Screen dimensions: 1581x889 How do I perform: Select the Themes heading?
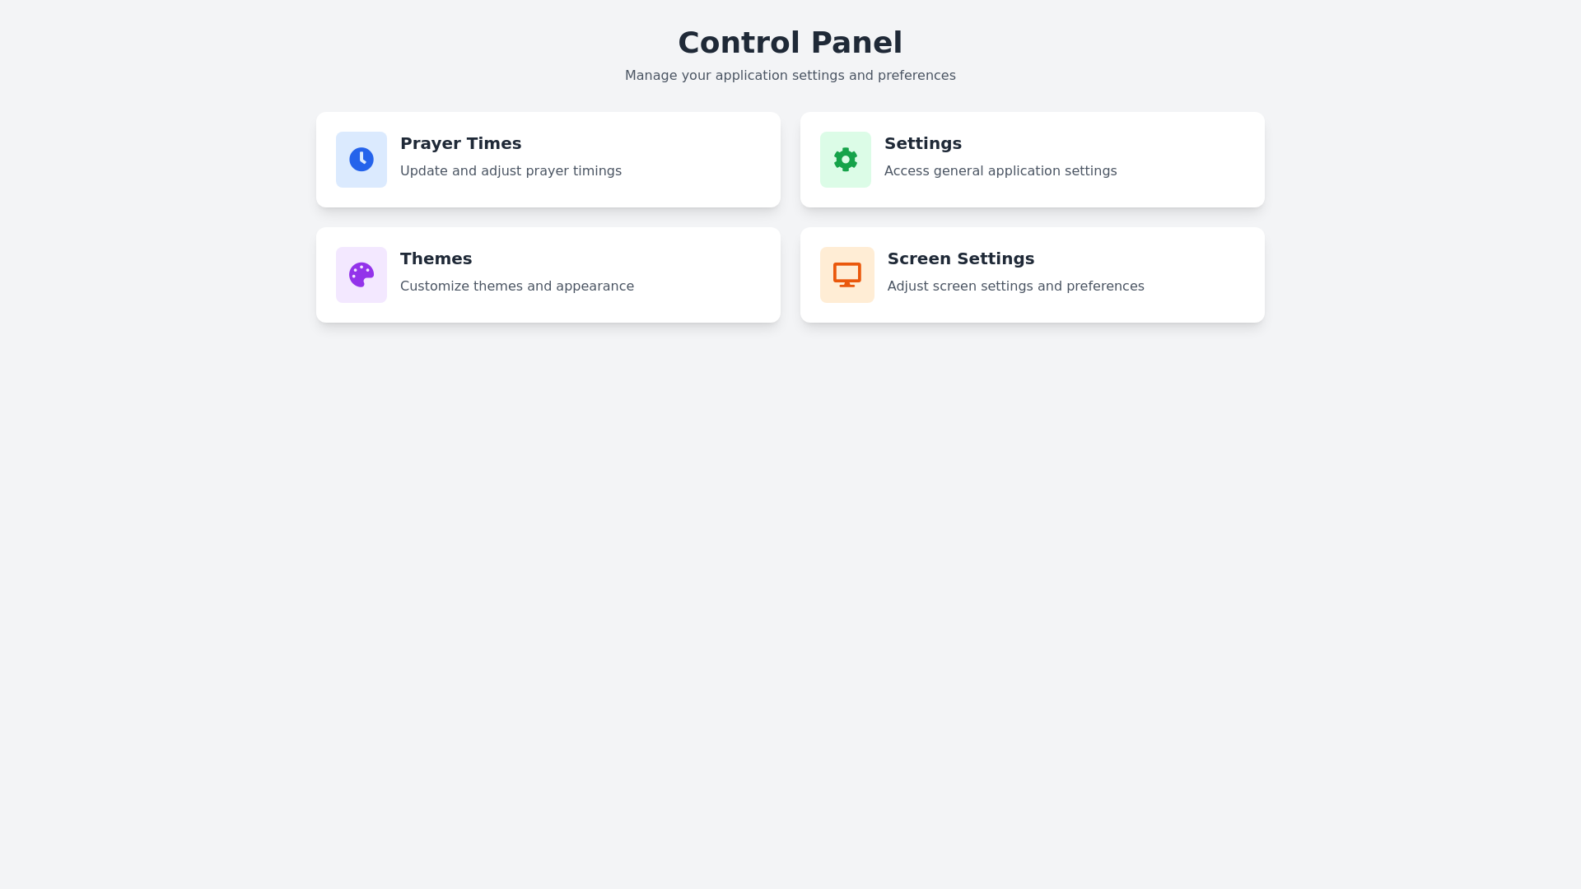436,258
